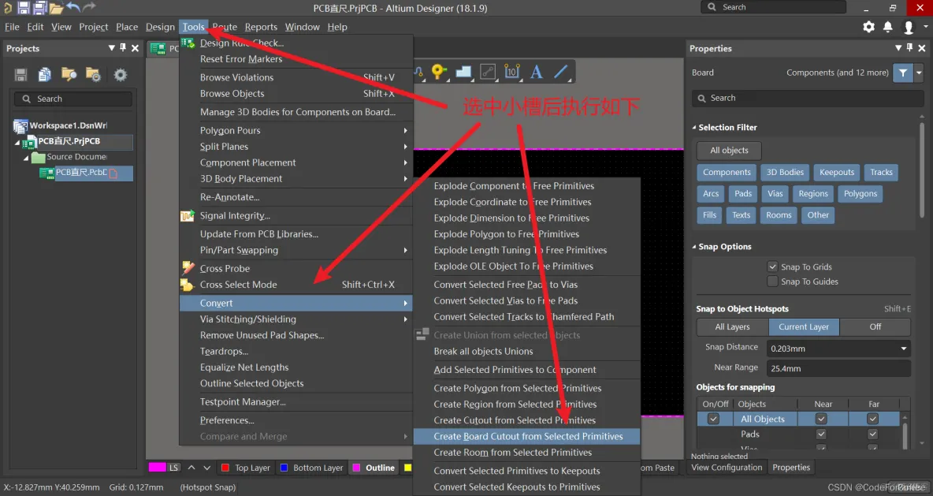Click the All objects filter button
The width and height of the screenshot is (933, 496).
(729, 151)
